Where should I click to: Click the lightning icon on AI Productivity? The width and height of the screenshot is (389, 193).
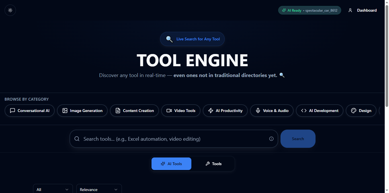coord(211,111)
